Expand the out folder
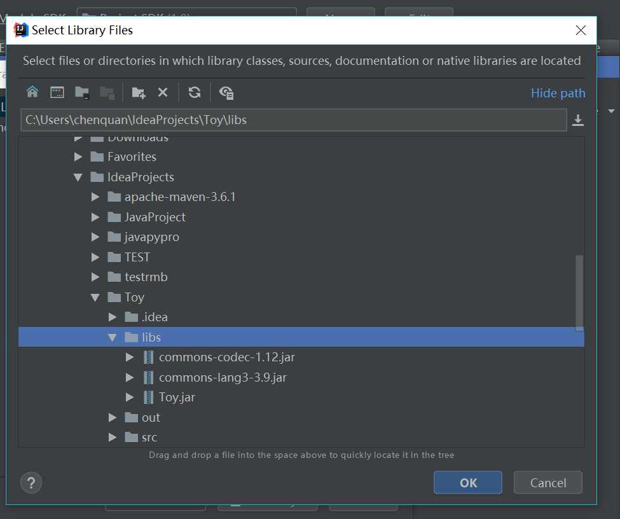The height and width of the screenshot is (519, 620). point(113,417)
